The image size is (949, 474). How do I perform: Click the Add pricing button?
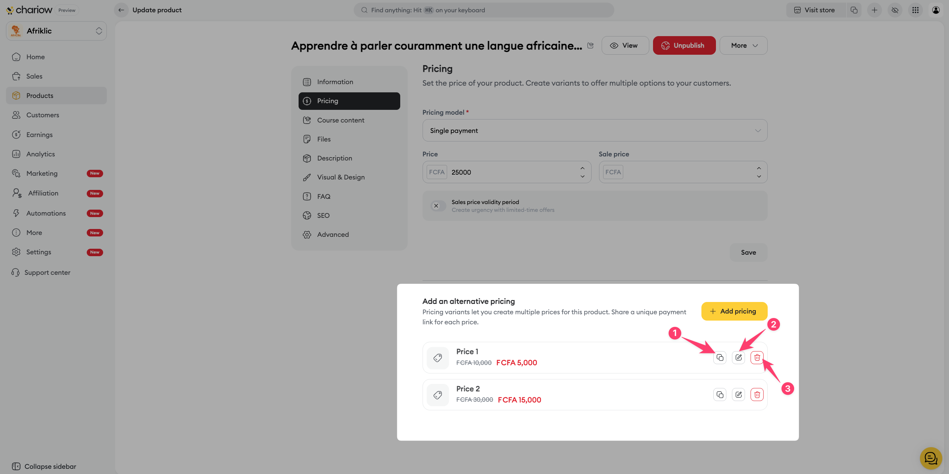click(x=734, y=311)
